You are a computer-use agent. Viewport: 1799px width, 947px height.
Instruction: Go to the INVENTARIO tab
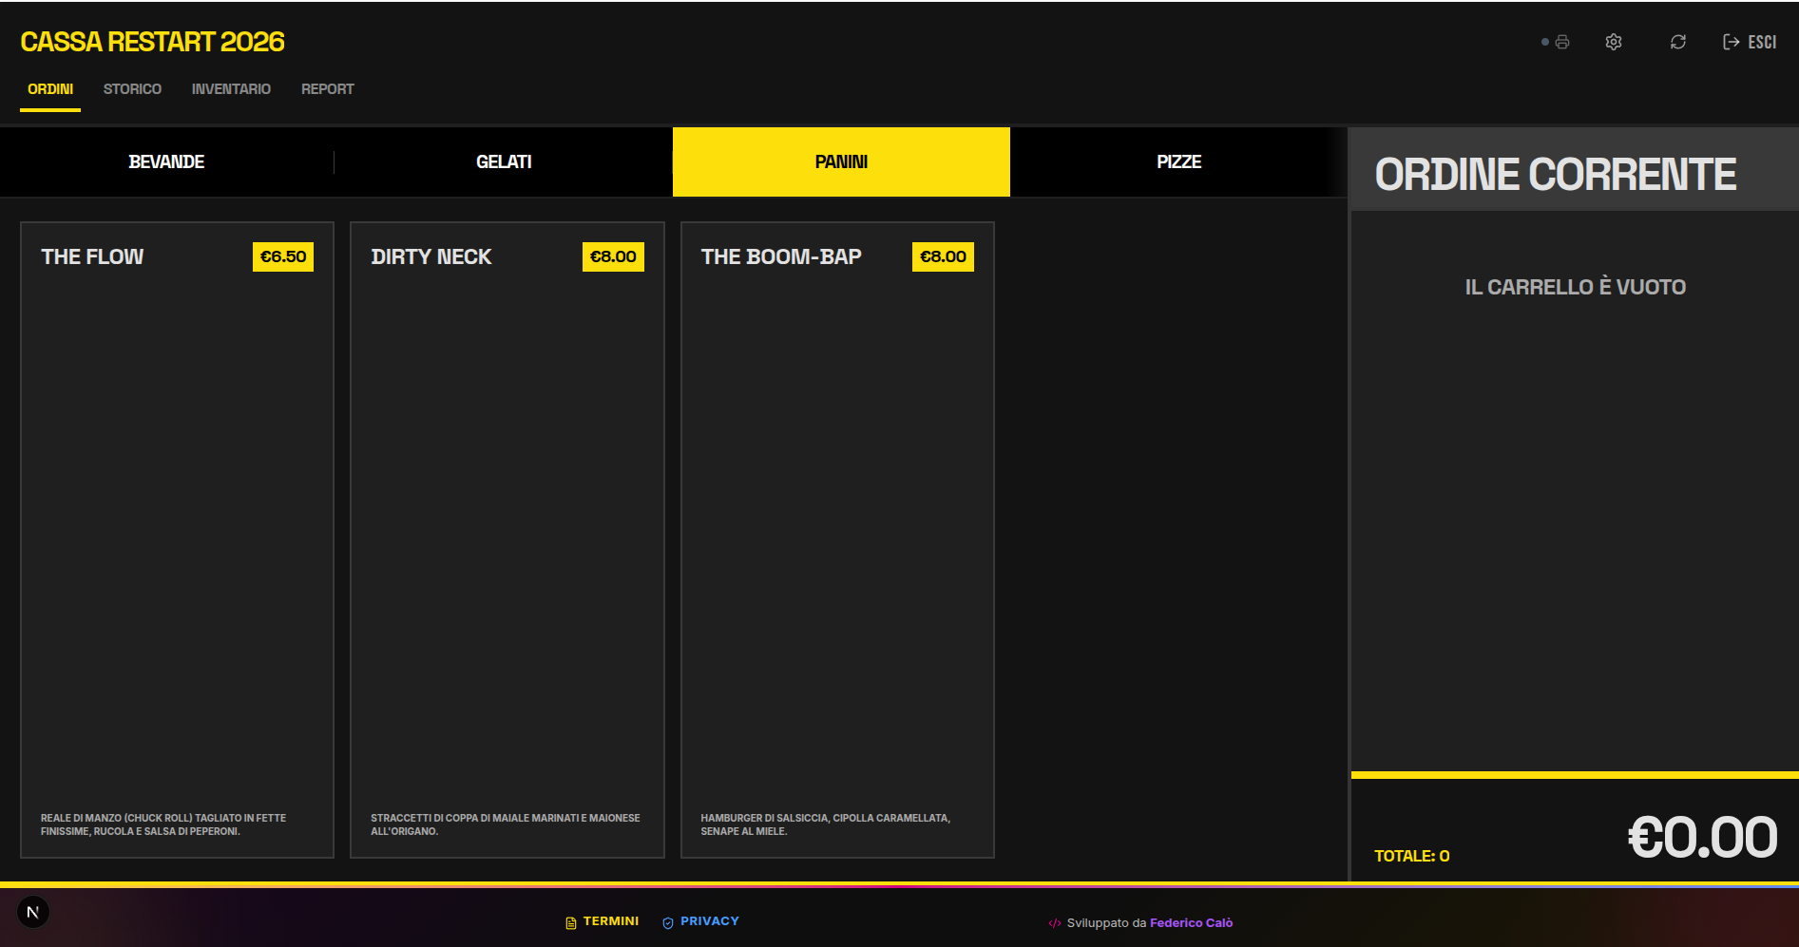(x=231, y=89)
